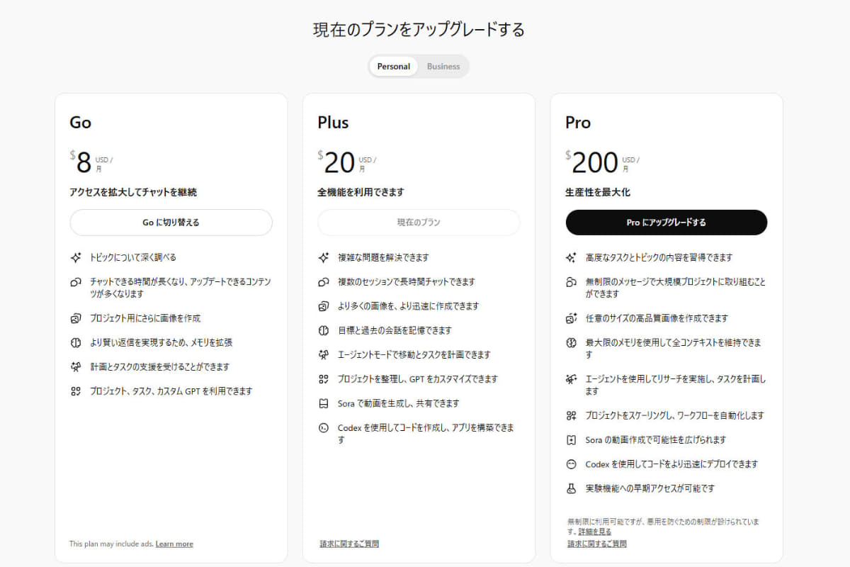
Task: Click agent icon beside エージェントを使用してリサーチを実施
Action: point(572,380)
